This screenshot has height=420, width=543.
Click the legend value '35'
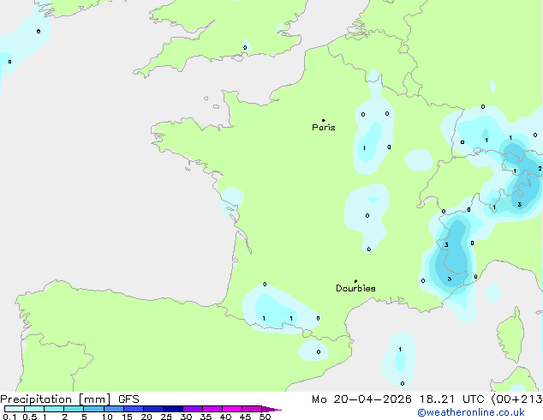click(x=206, y=417)
